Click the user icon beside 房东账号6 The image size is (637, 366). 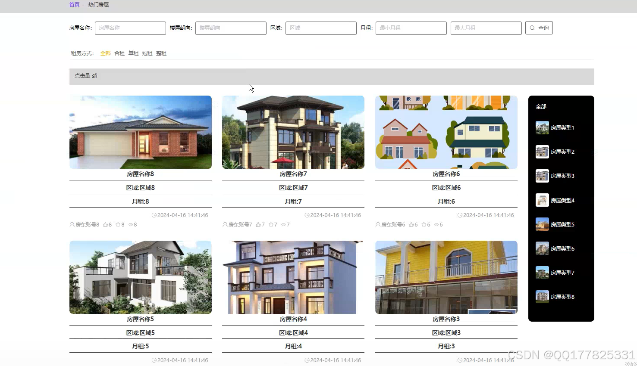[378, 224]
